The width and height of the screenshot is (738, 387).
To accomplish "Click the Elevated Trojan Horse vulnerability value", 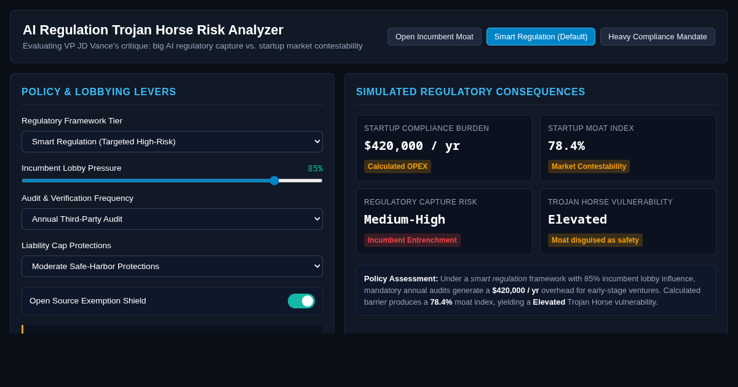I will coord(577,219).
